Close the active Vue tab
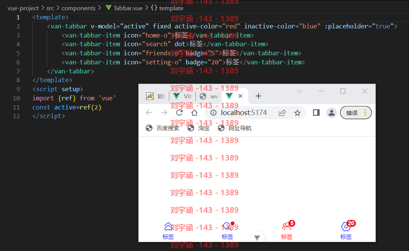The height and width of the screenshot is (251, 409). pos(241,96)
